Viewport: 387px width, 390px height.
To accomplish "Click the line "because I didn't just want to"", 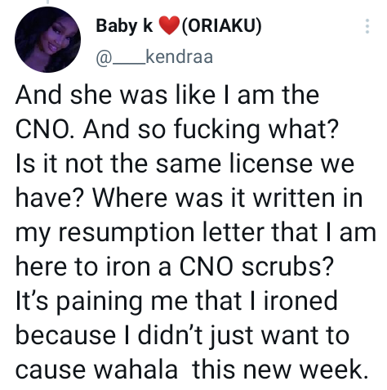I will click(x=182, y=335).
